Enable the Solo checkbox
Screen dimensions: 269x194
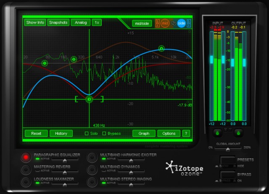pyautogui.click(x=87, y=134)
